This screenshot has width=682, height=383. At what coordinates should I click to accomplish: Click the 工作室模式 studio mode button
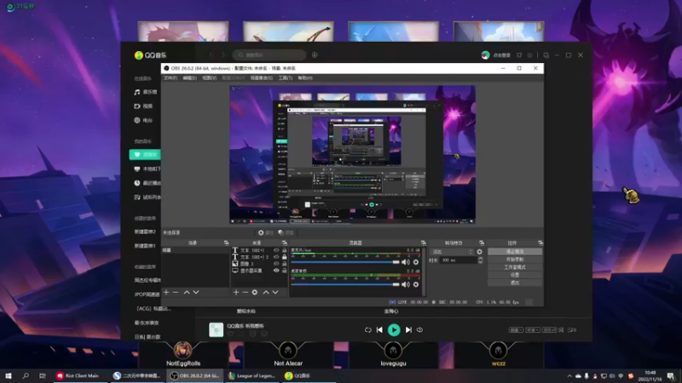515,267
